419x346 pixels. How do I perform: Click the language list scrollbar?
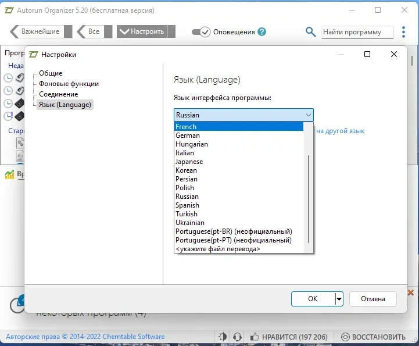coord(309,199)
